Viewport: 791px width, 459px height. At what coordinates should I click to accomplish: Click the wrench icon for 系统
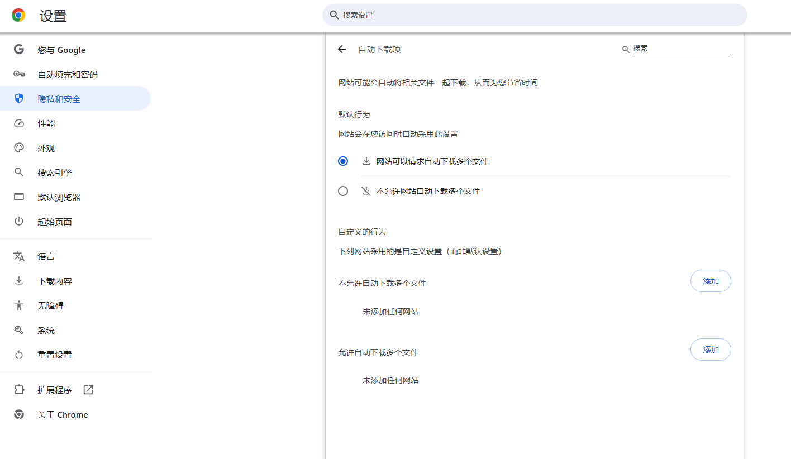click(x=19, y=330)
